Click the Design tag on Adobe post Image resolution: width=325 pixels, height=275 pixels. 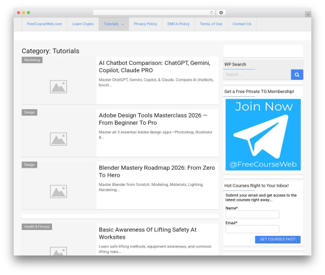(x=29, y=112)
